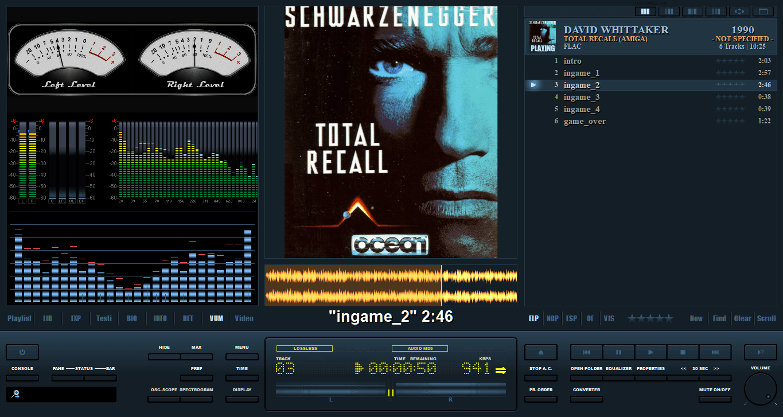Screen dimensions: 783x417
Task: Click the Open Folder button
Action: point(586,378)
